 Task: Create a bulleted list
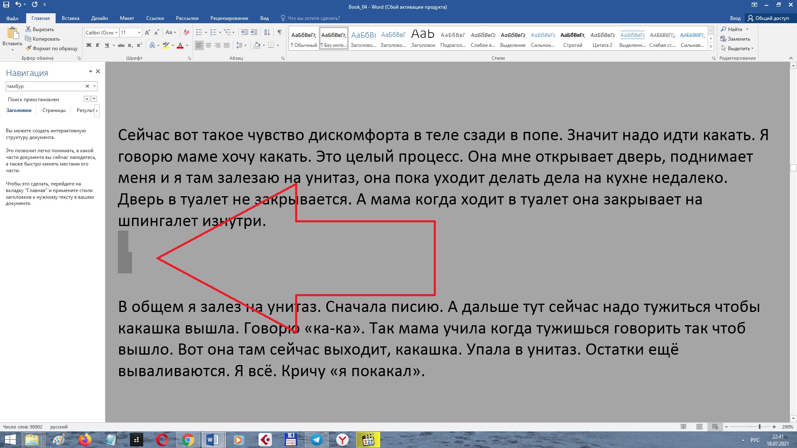(199, 32)
